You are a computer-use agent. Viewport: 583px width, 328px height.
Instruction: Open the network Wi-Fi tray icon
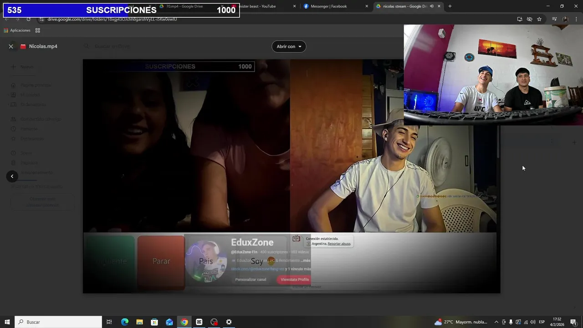[x=526, y=322]
